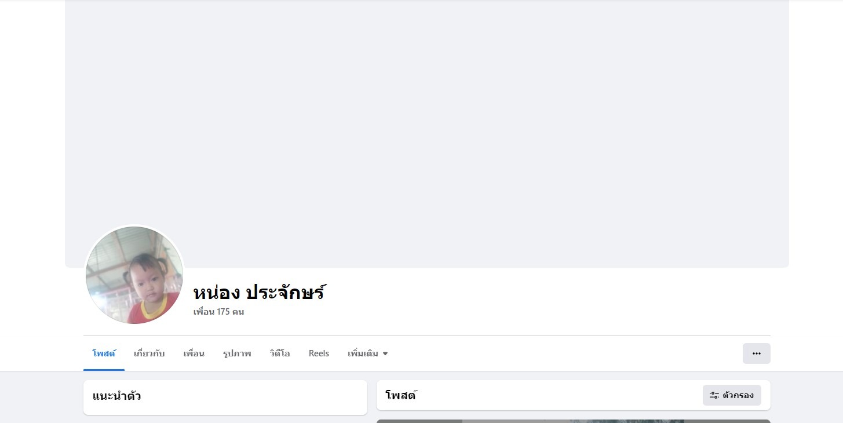Select the โพสต์ tab
This screenshot has height=423, width=843.
pos(104,353)
